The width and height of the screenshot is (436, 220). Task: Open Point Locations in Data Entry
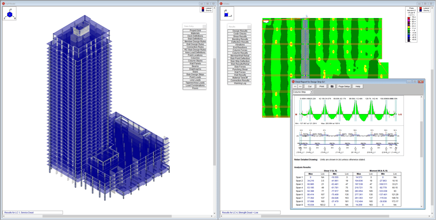(x=195, y=55)
